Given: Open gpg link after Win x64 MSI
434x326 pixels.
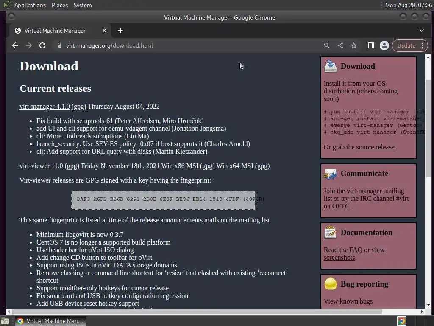Looking at the screenshot, I should (262, 166).
